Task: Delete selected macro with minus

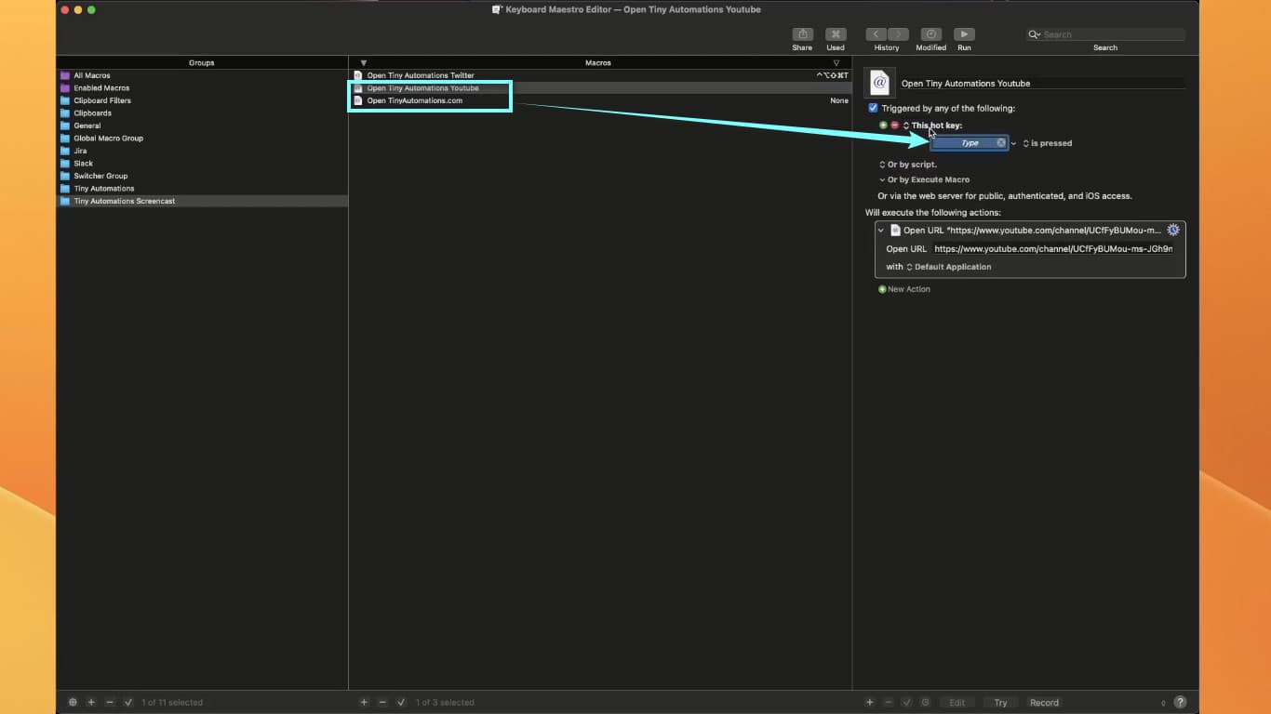Action: pyautogui.click(x=382, y=702)
